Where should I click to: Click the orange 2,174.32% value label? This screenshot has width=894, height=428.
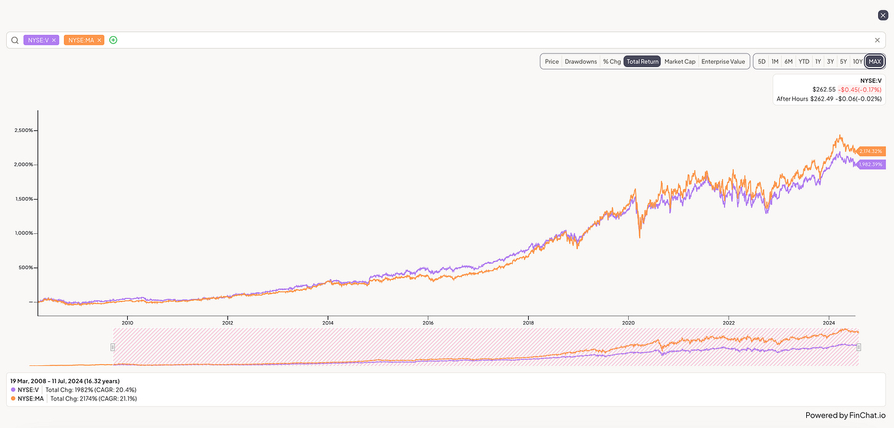[869, 151]
